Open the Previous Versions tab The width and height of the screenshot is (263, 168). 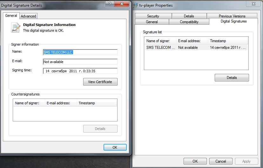232,16
